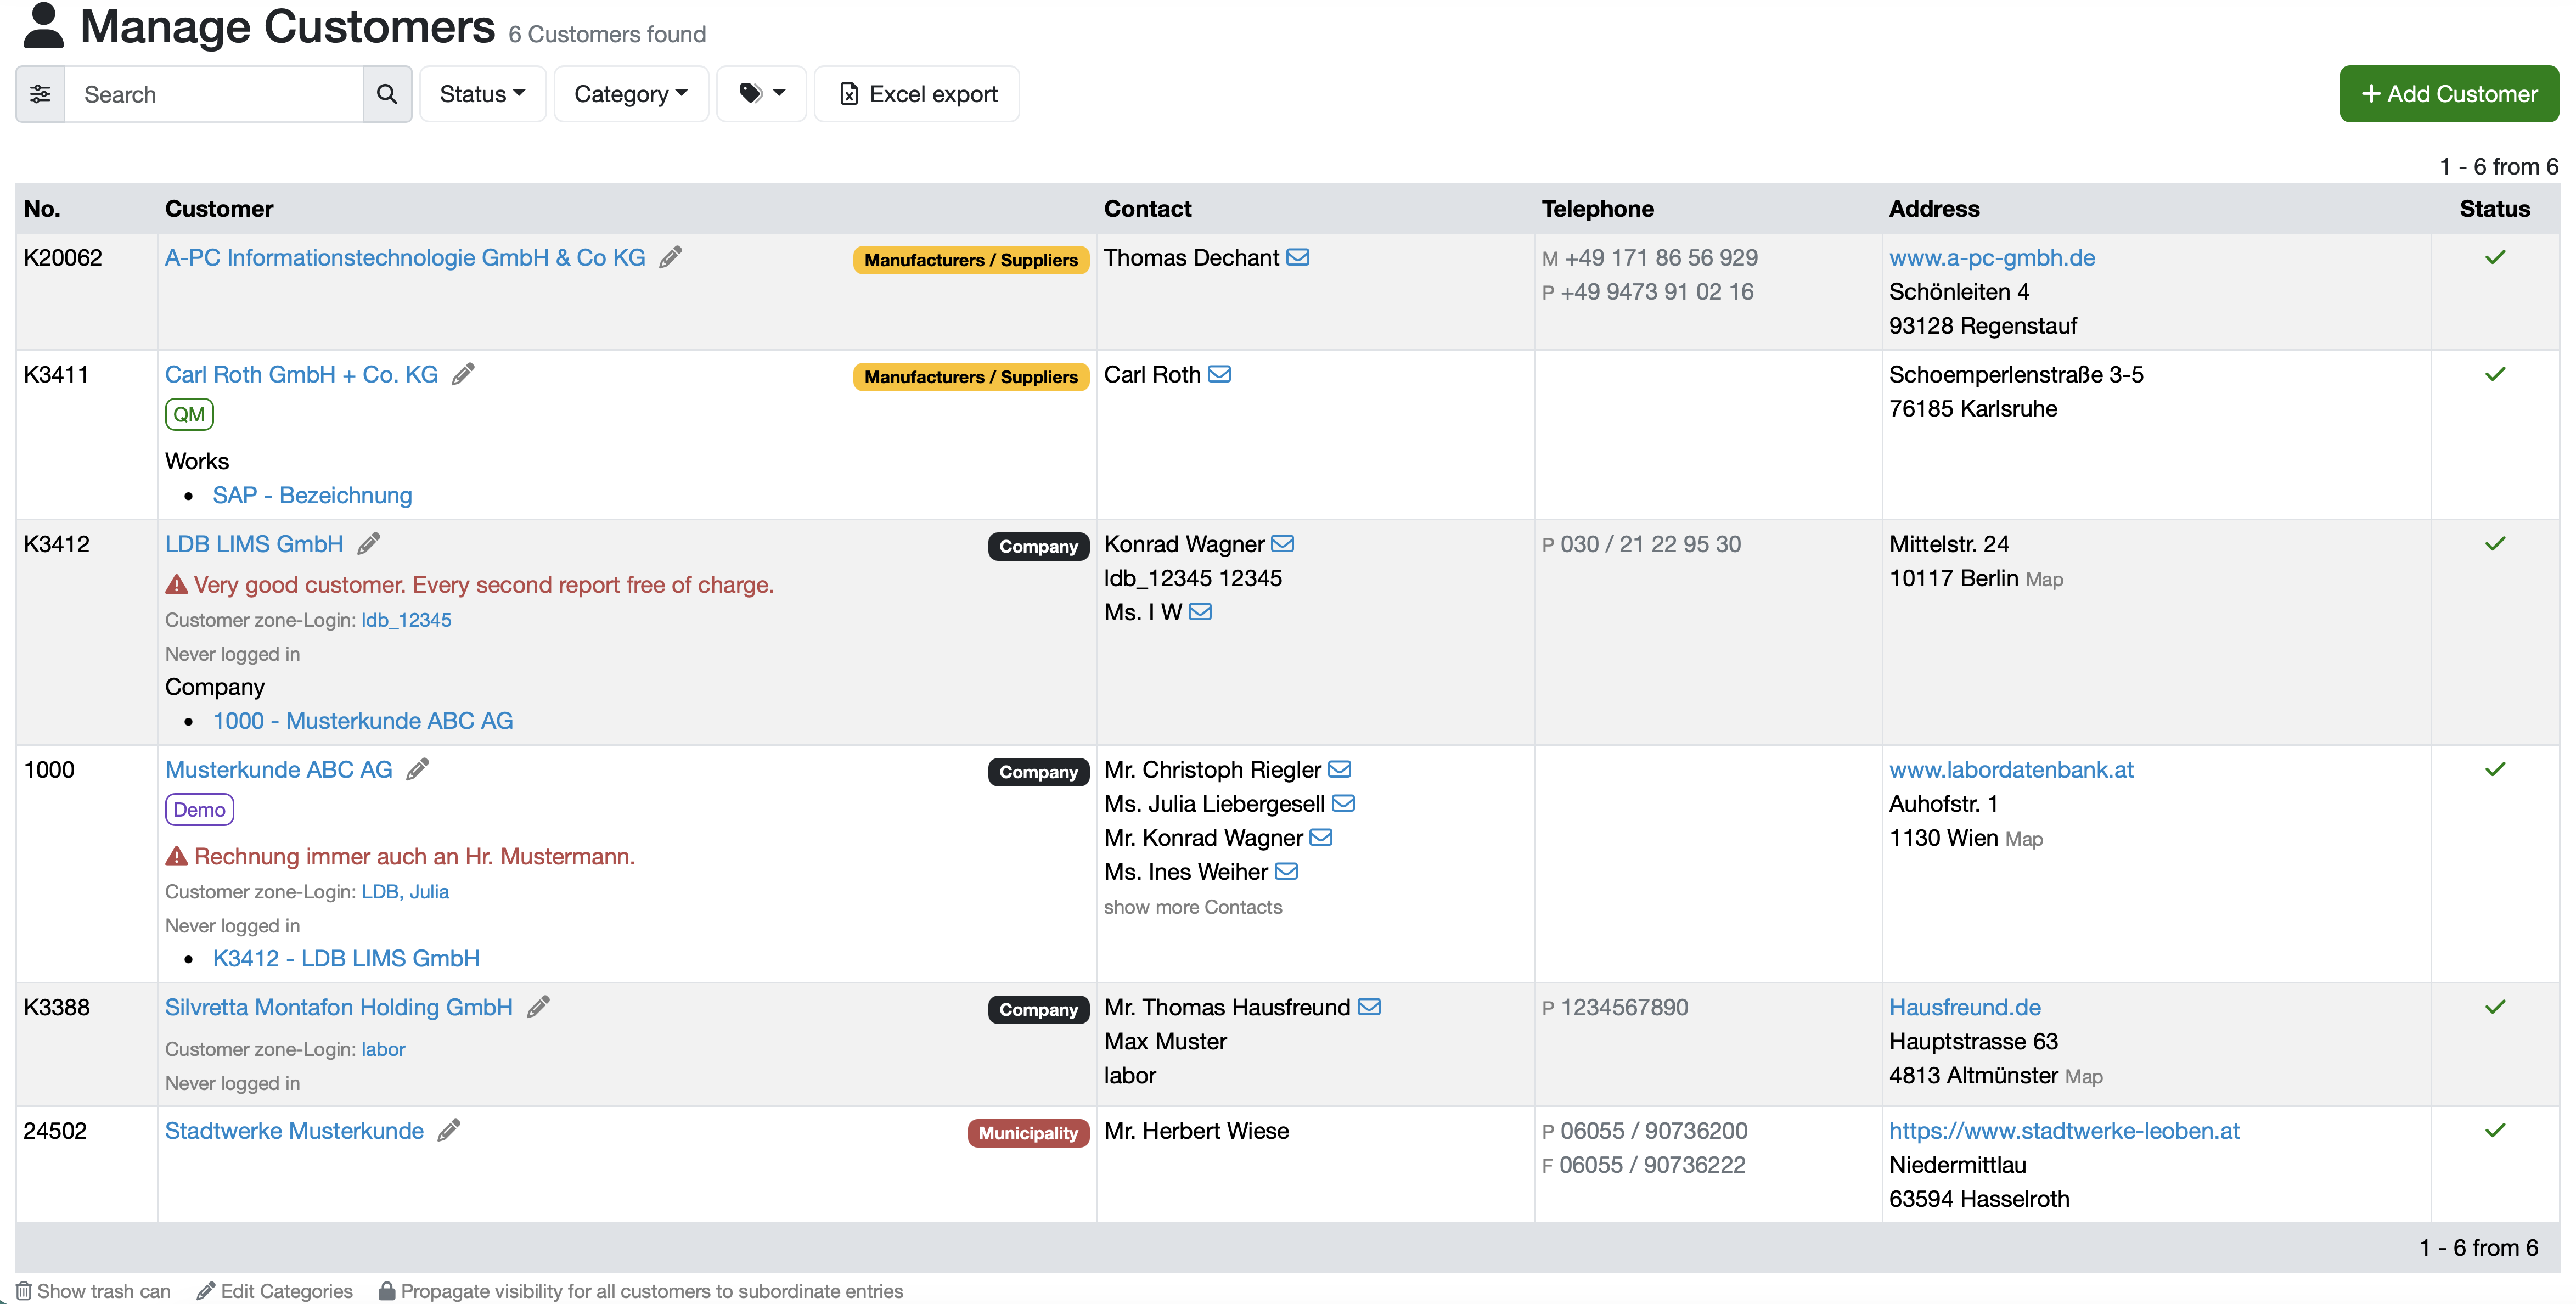Click the status checkmark for Carl Roth GmbH
The image size is (2576, 1304).
point(2495,375)
